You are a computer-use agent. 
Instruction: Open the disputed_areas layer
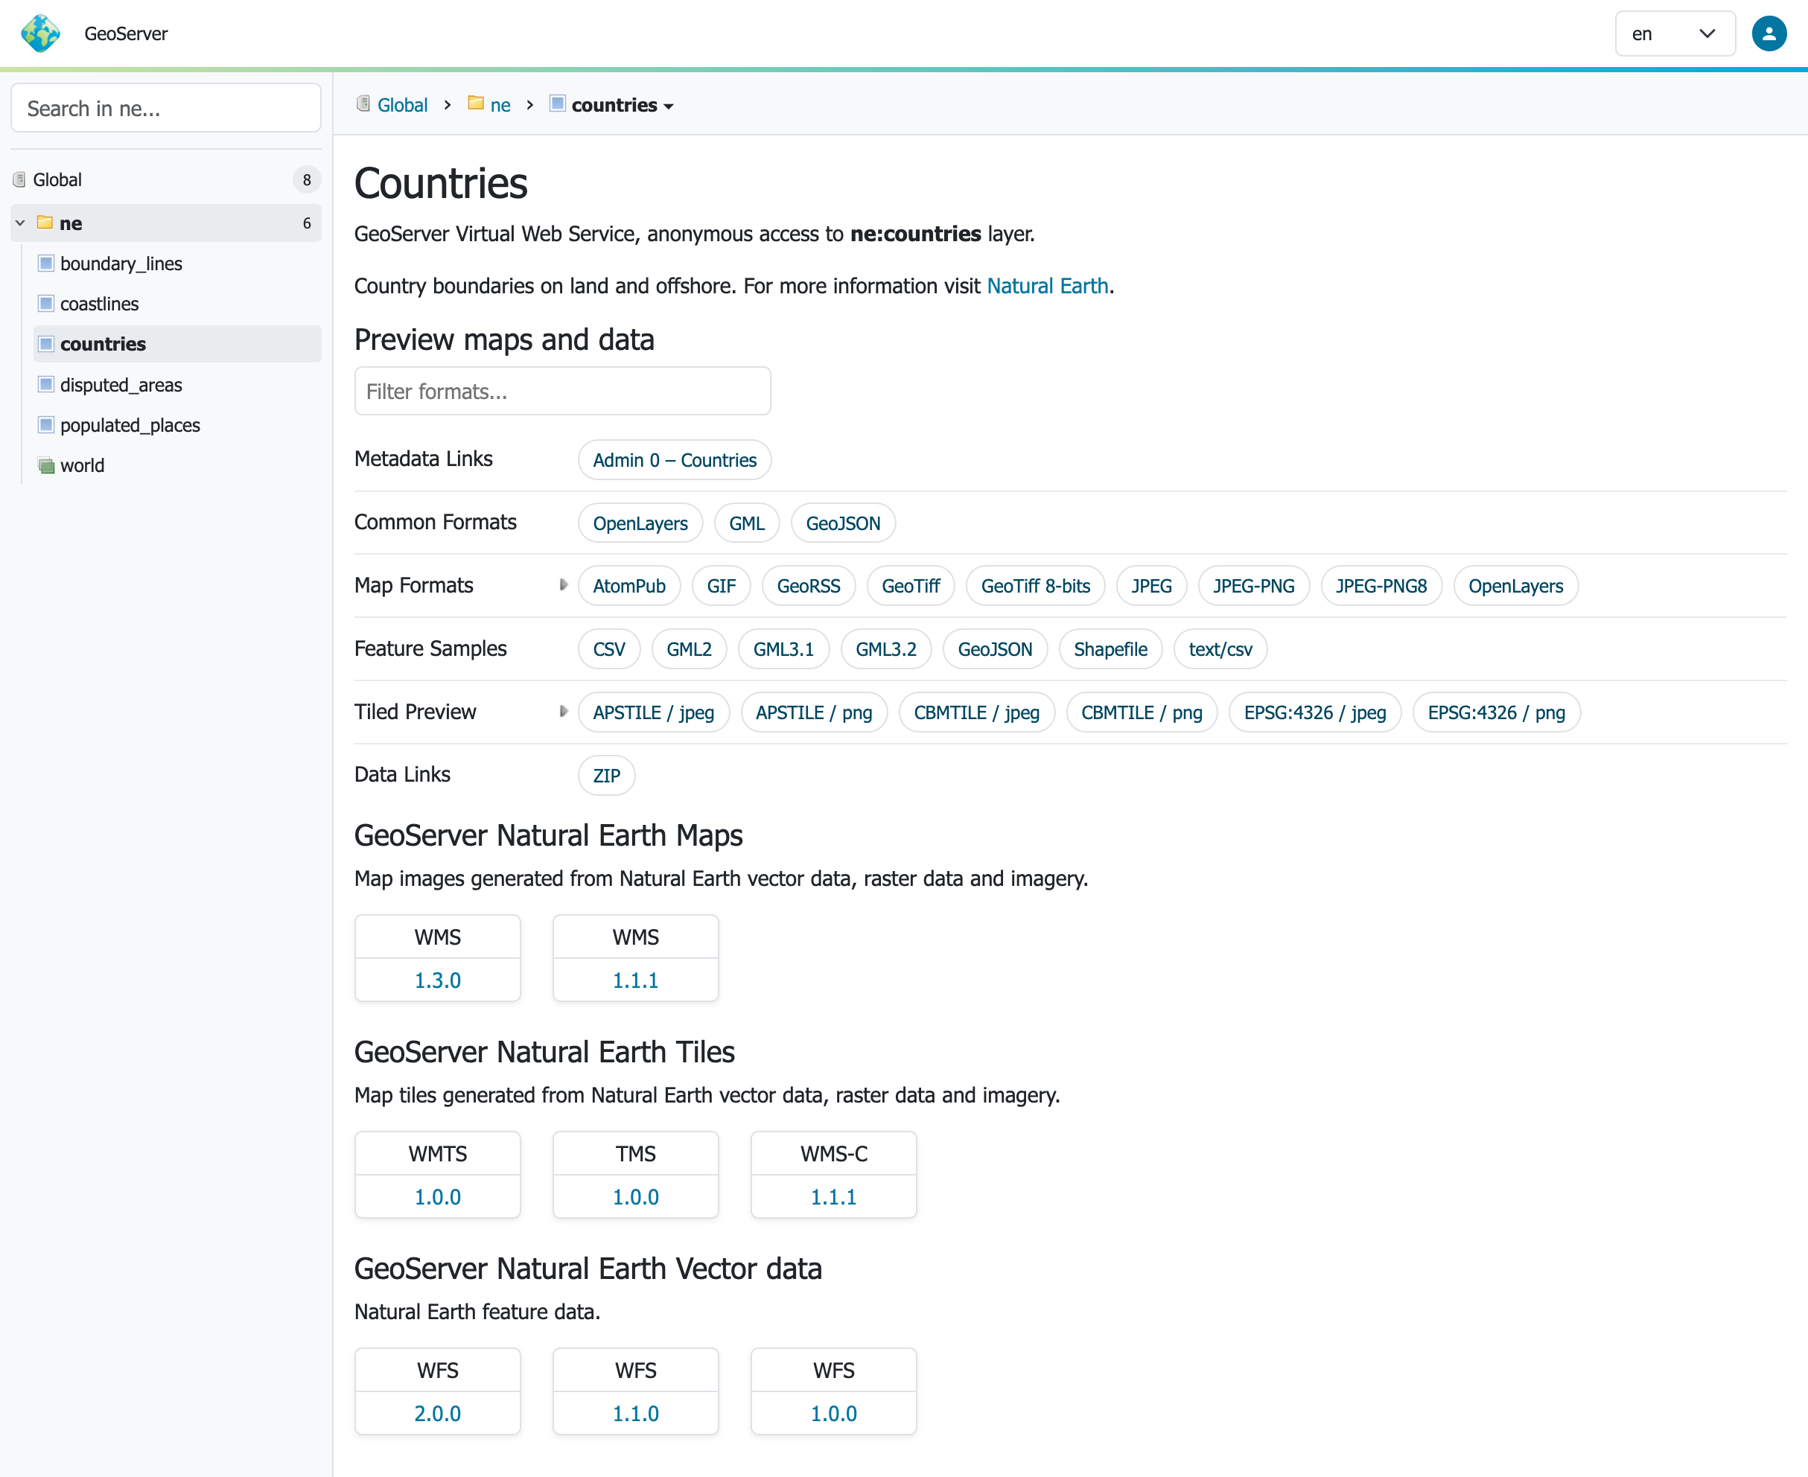coord(121,385)
